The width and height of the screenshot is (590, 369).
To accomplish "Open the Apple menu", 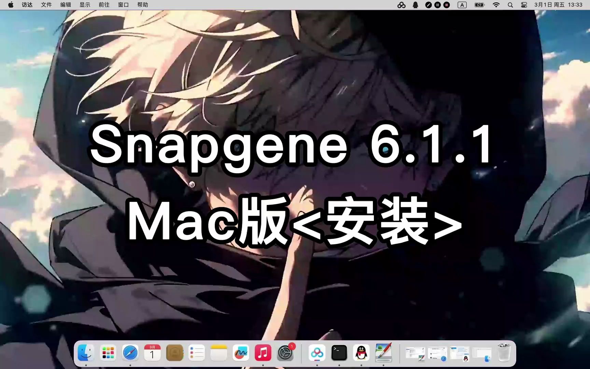I will (x=11, y=5).
